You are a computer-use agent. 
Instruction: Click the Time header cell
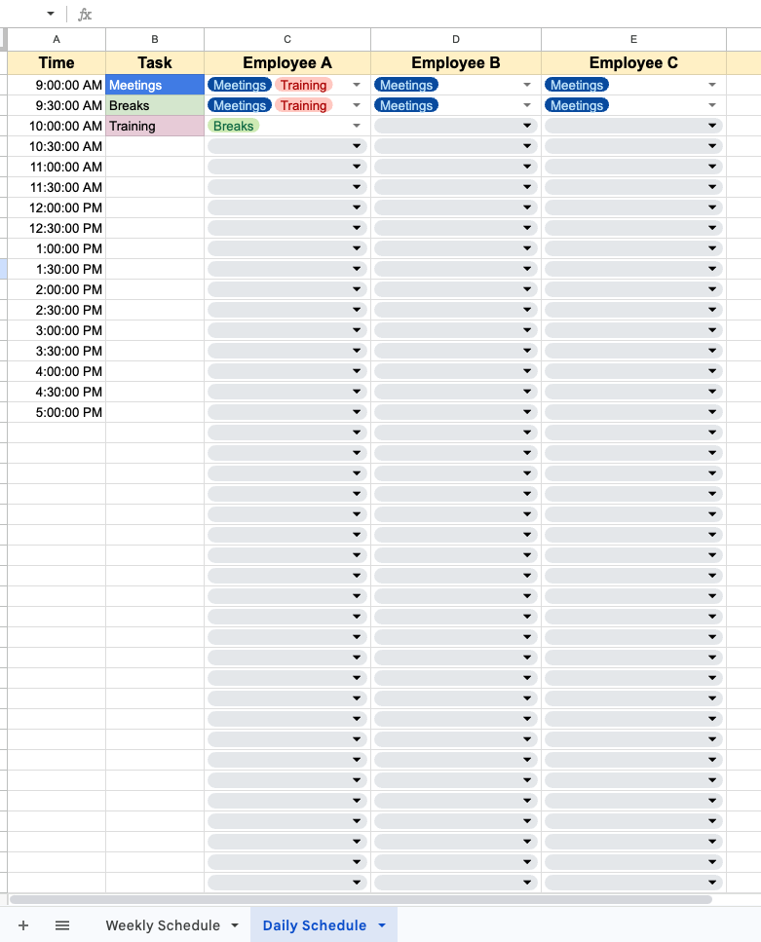pos(57,62)
